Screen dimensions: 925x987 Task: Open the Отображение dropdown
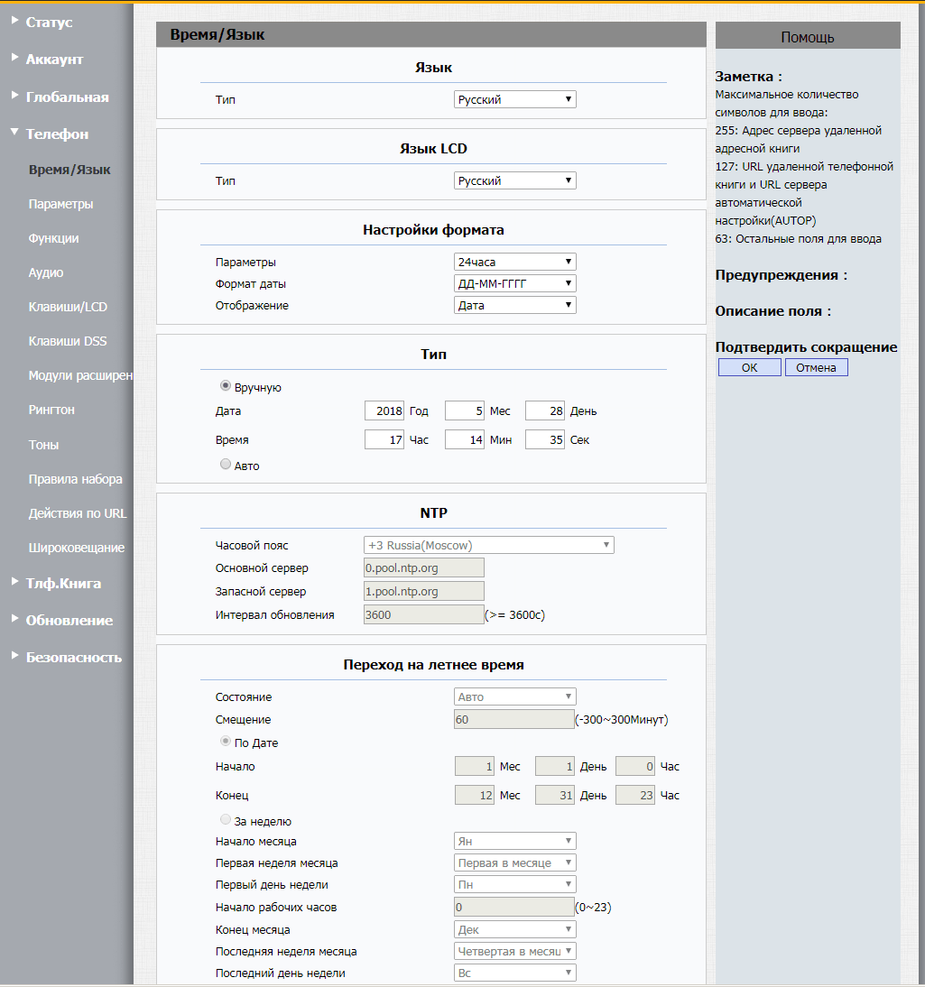(514, 305)
